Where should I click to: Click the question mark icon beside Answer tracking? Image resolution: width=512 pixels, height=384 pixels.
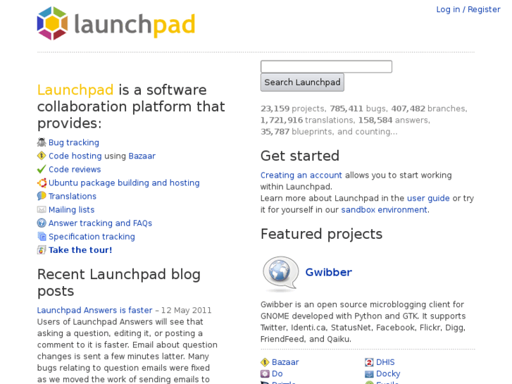(42, 223)
